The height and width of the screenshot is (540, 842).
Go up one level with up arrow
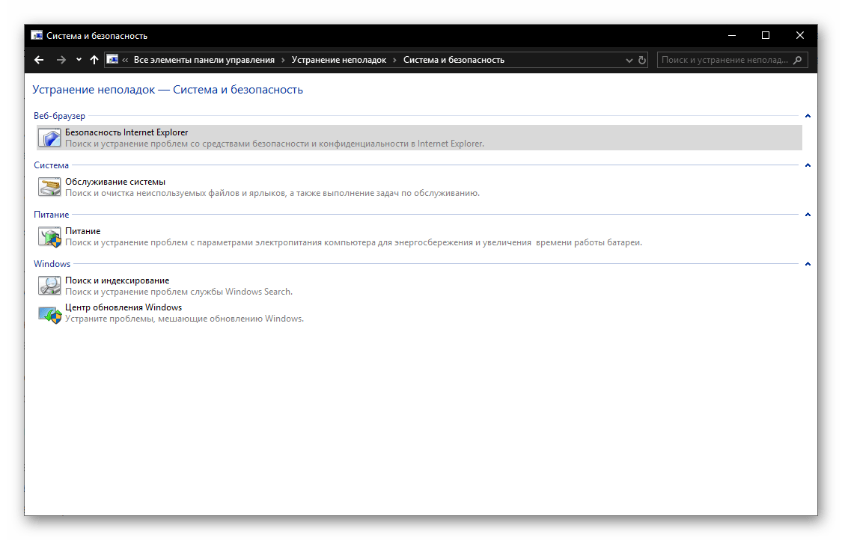point(94,60)
